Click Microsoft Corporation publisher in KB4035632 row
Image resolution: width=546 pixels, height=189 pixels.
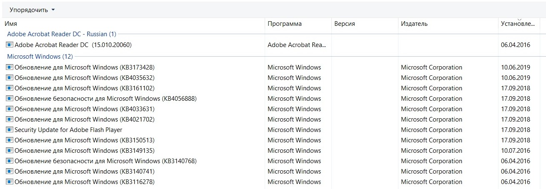(x=431, y=77)
